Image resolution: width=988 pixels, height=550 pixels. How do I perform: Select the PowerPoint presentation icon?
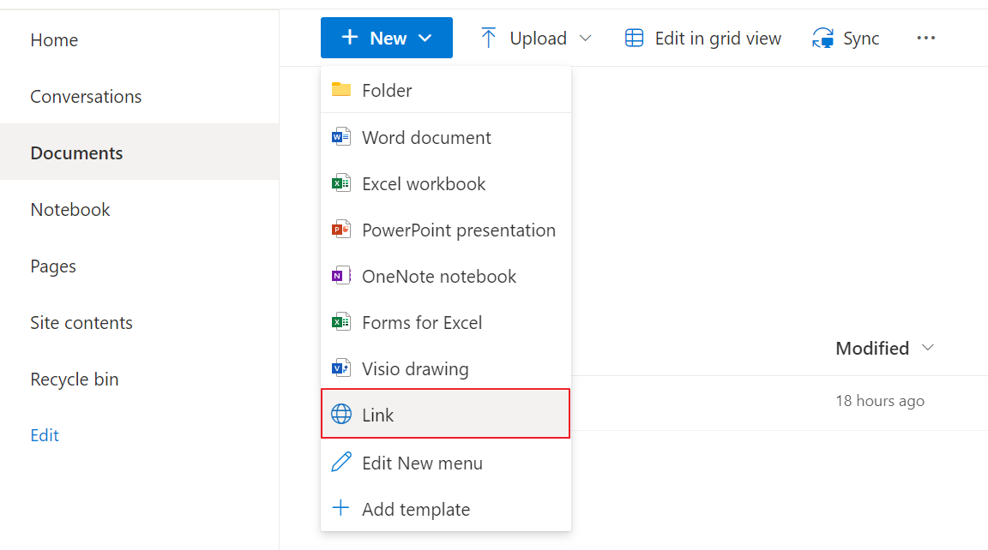pyautogui.click(x=341, y=230)
